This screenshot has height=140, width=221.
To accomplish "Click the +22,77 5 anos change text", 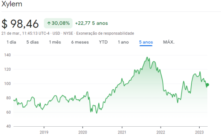I will pyautogui.click(x=91, y=23).
